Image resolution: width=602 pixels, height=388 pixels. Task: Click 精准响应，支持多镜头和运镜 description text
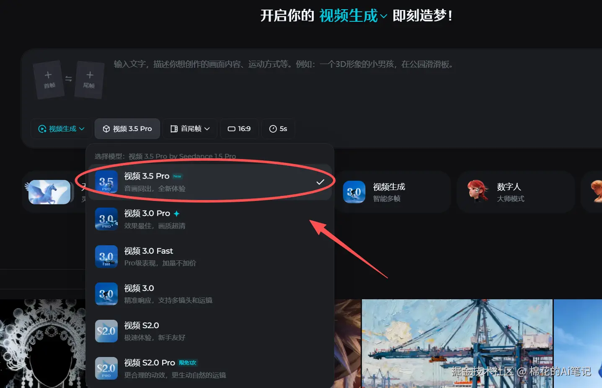coord(168,301)
